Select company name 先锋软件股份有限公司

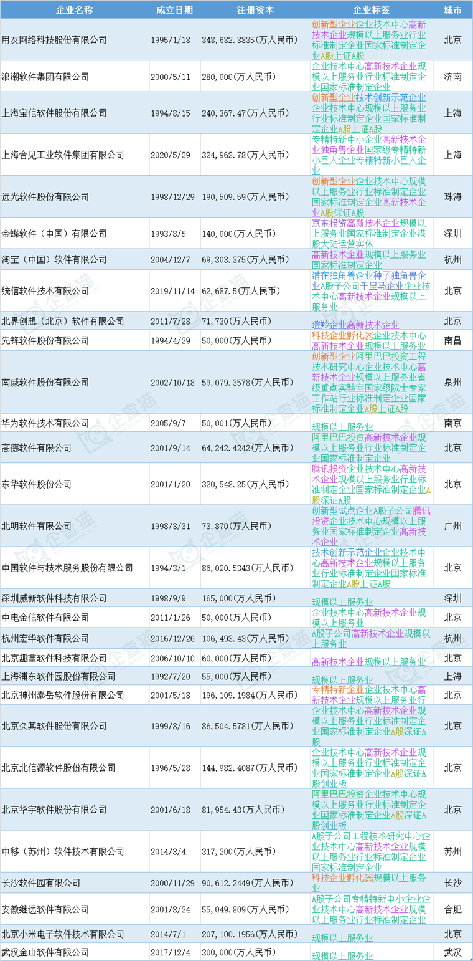[x=45, y=340]
